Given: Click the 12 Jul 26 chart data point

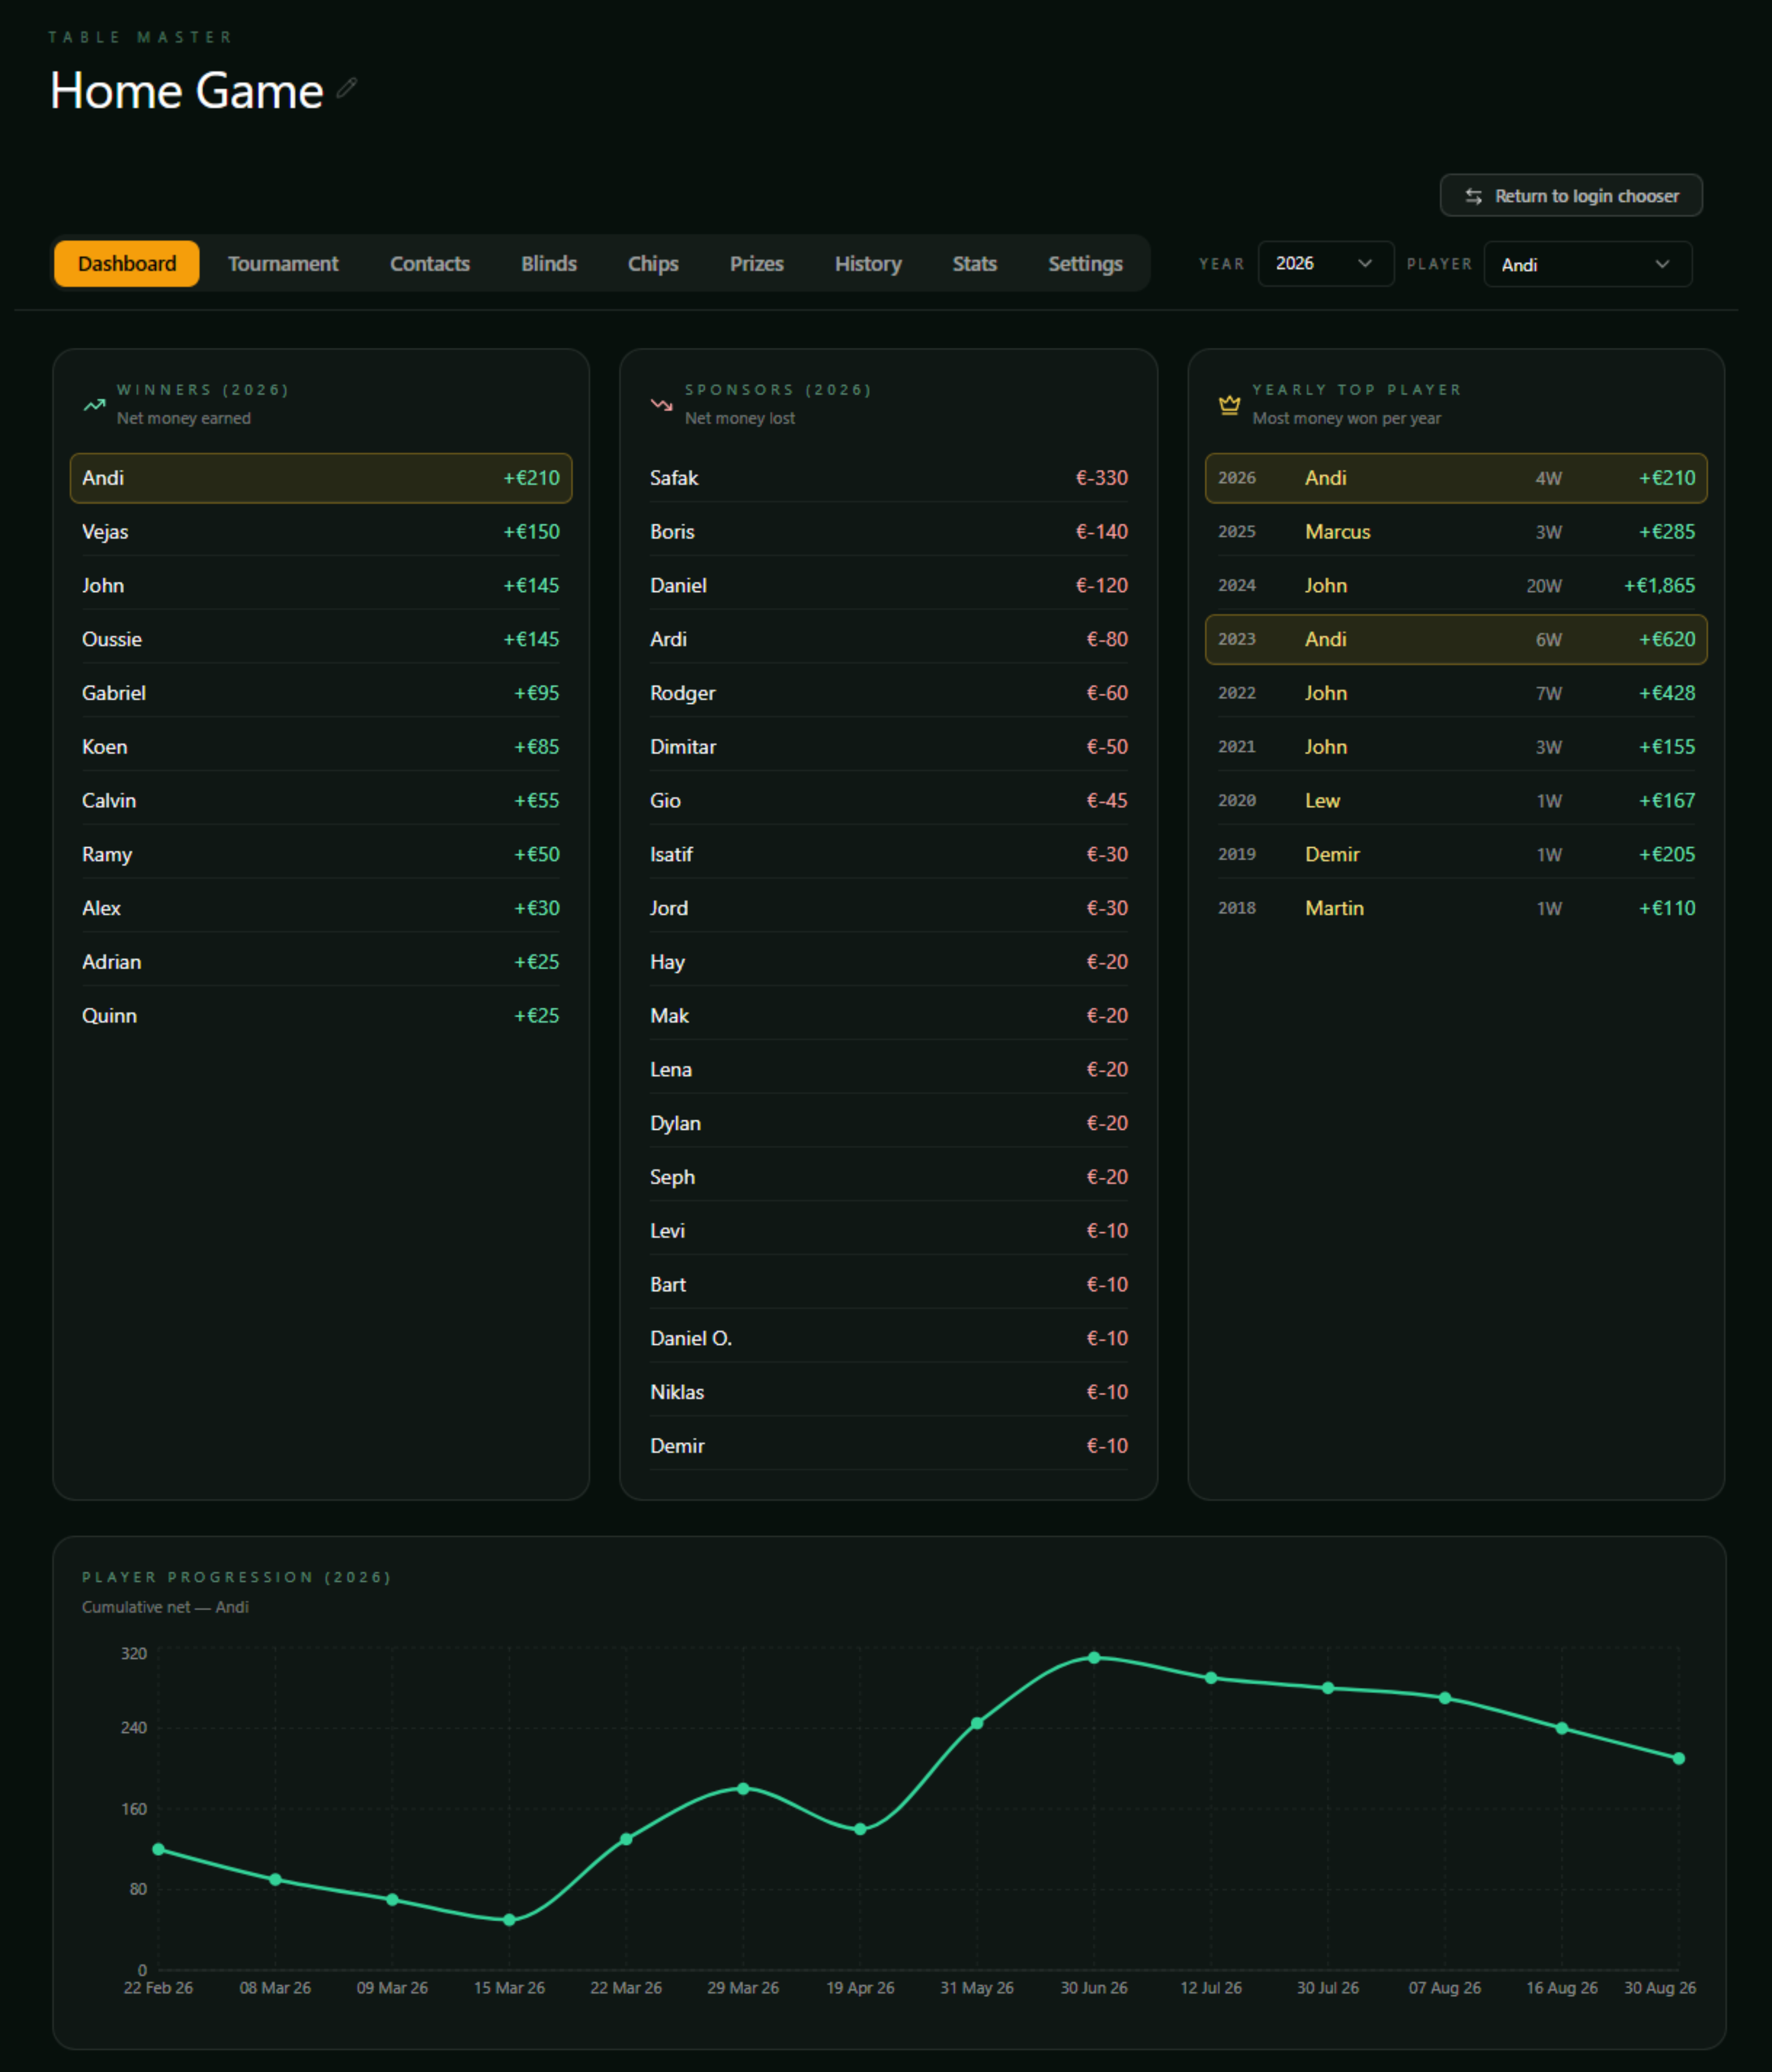Looking at the screenshot, I should 1211,1678.
